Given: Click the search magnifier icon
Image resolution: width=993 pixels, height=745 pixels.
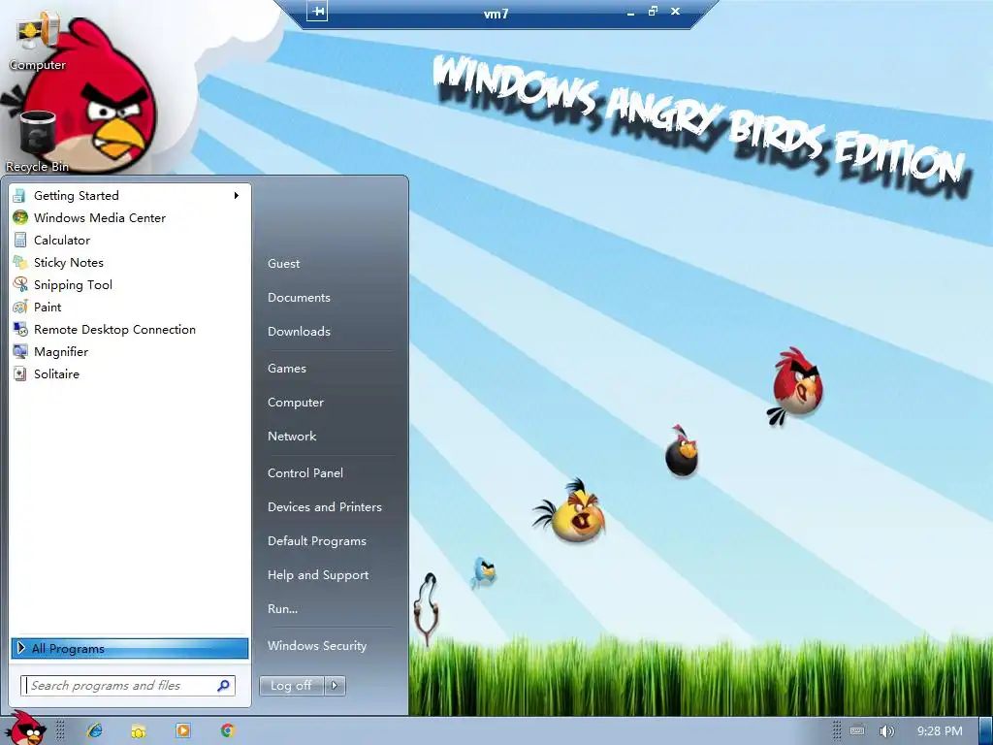Looking at the screenshot, I should pos(223,686).
